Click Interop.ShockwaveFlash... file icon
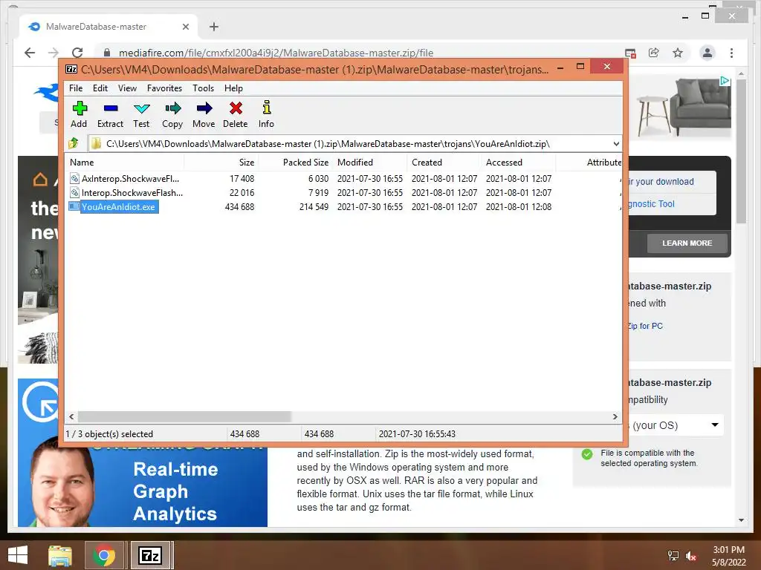761x570 pixels. (x=74, y=192)
